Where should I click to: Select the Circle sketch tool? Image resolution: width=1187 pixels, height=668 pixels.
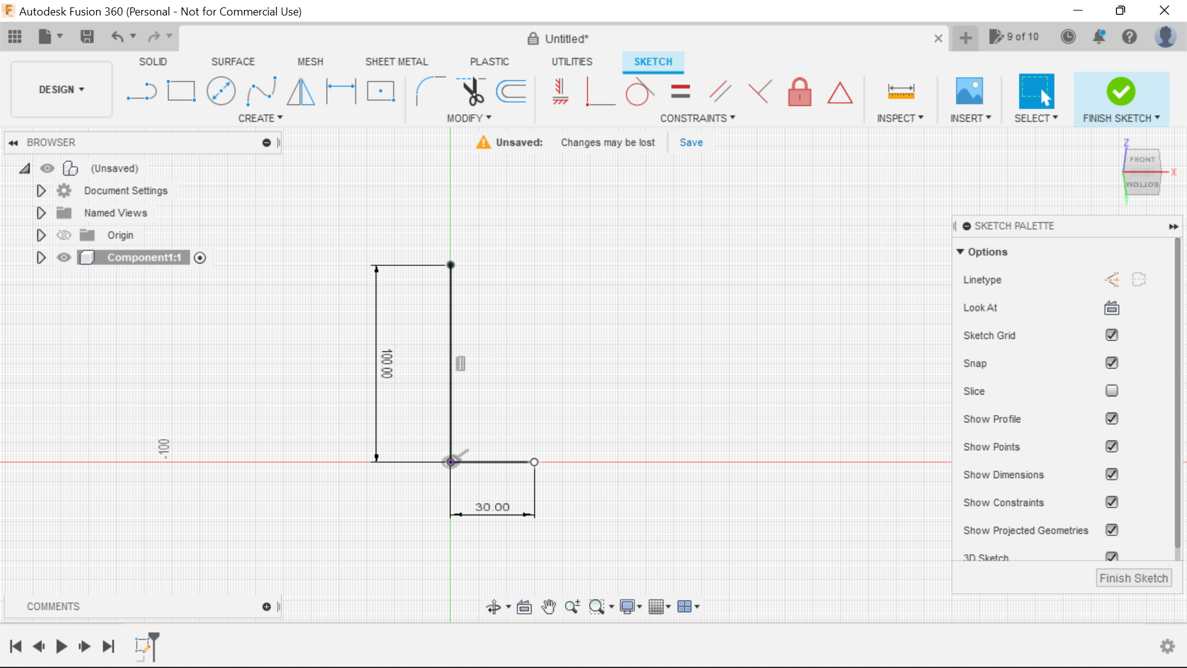point(221,91)
